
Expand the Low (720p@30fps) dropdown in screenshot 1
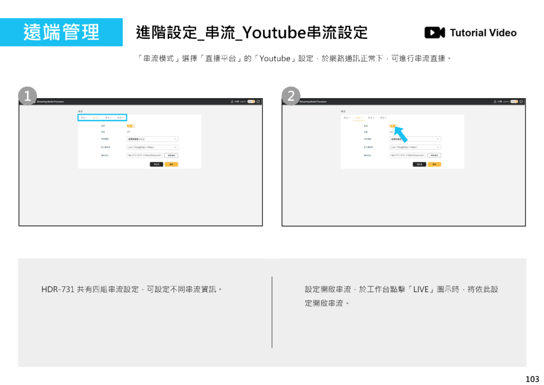152,147
